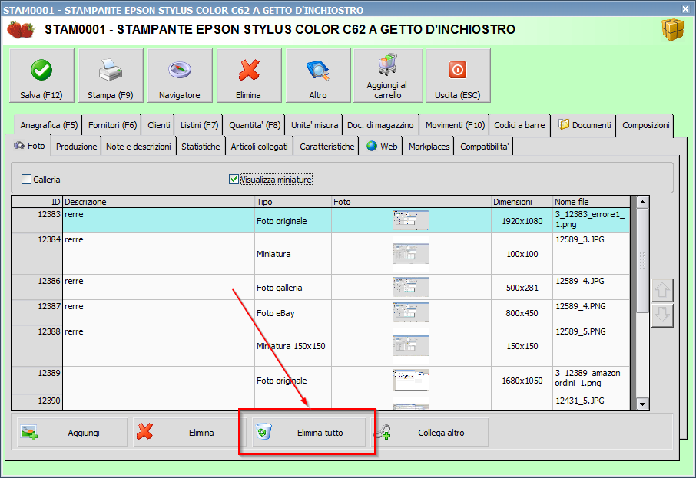Screen dimensions: 696x478
Task: Click the top toolbar Elimina red cross
Action: 249,76
